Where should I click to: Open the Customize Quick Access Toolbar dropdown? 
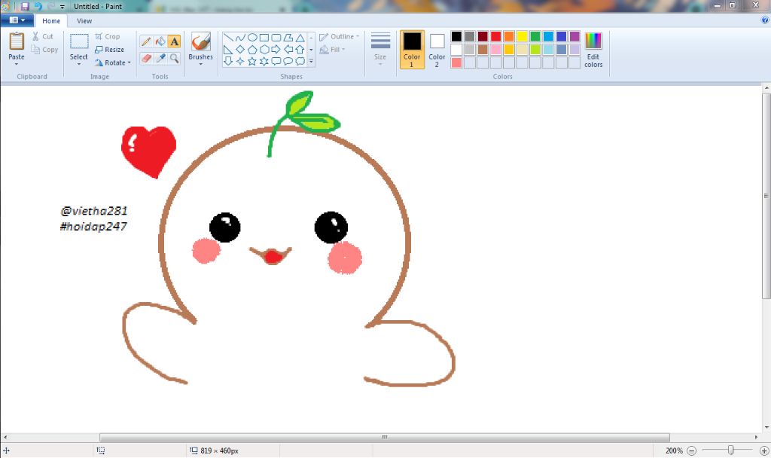point(62,7)
